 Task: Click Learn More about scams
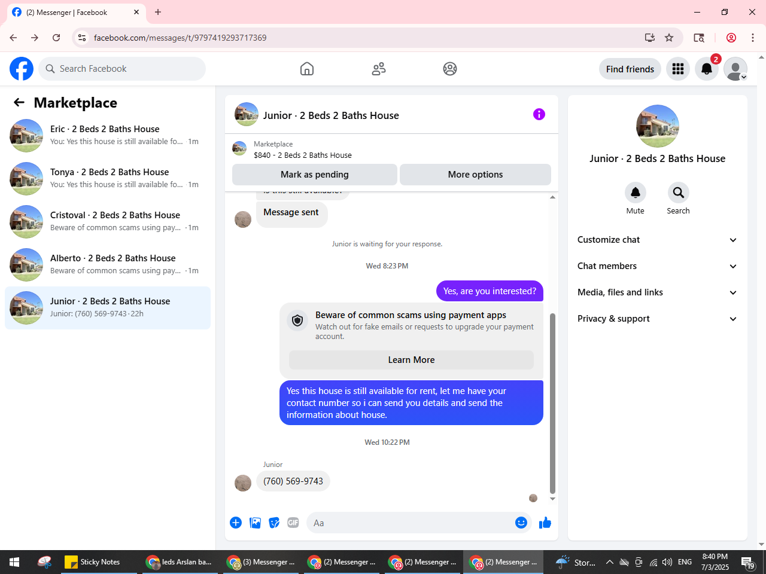[411, 360]
